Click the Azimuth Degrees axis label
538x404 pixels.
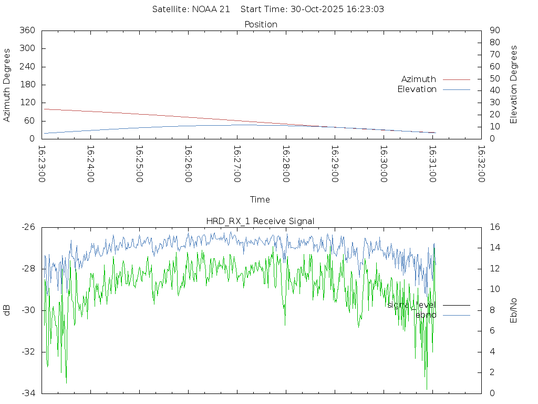(x=7, y=85)
